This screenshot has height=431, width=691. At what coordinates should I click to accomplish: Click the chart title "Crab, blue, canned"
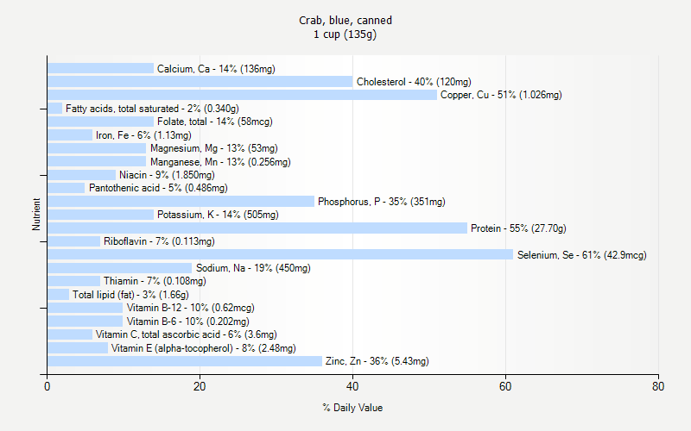[345, 20]
